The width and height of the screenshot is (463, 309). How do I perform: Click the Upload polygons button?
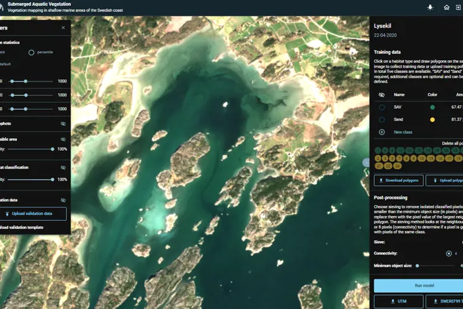444,180
